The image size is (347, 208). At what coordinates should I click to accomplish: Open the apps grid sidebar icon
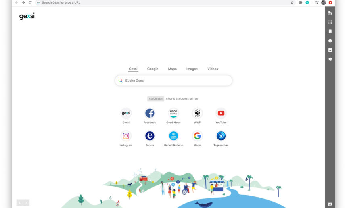330,22
